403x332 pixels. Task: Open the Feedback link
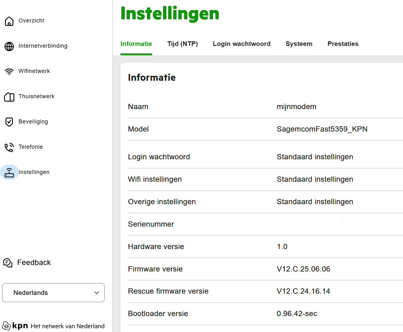(34, 262)
